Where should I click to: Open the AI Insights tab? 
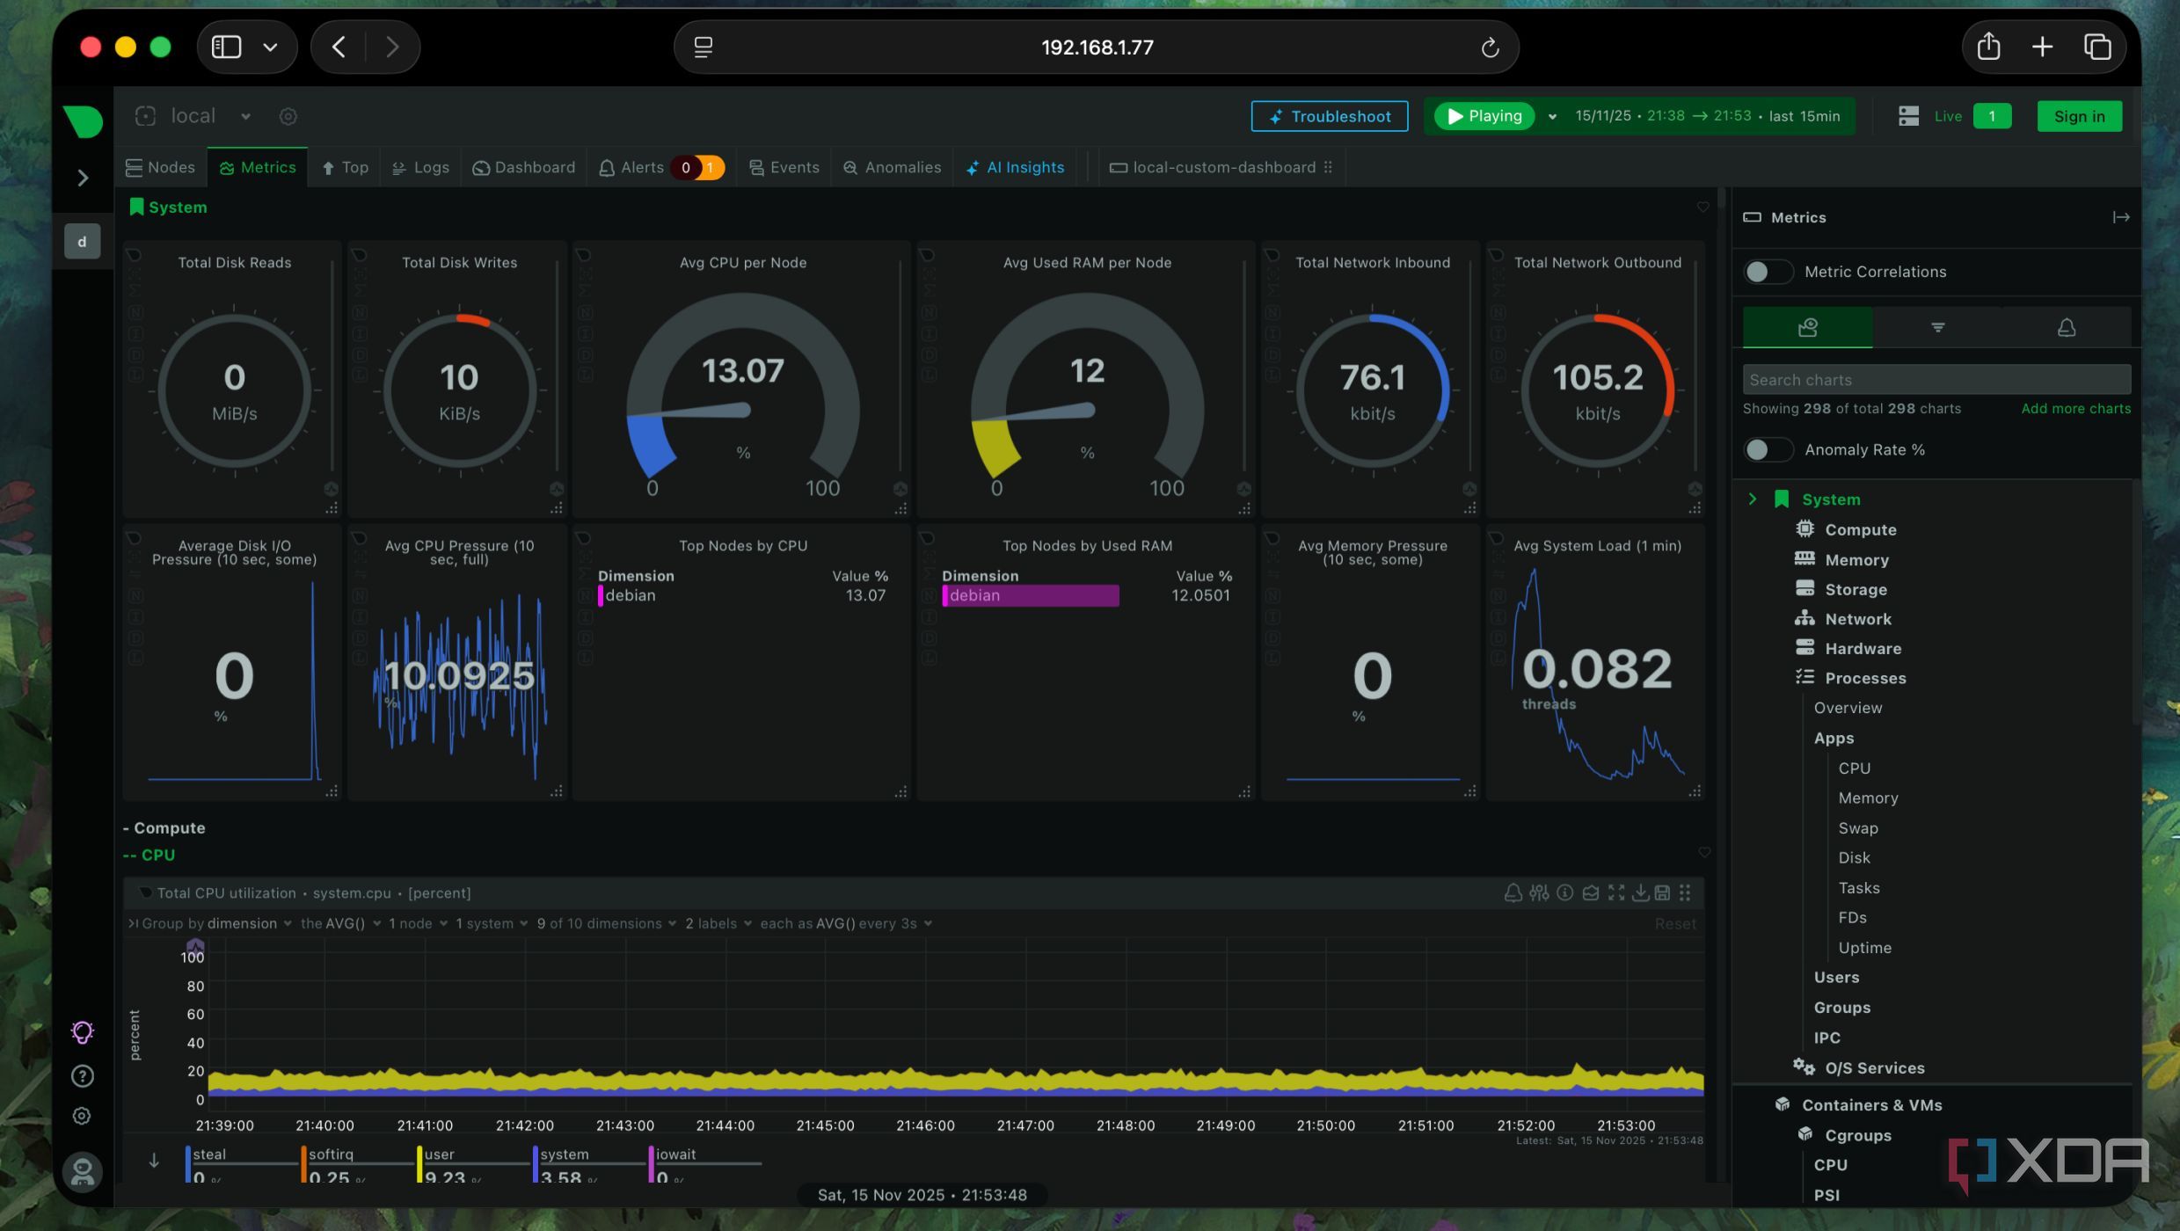(x=1015, y=167)
